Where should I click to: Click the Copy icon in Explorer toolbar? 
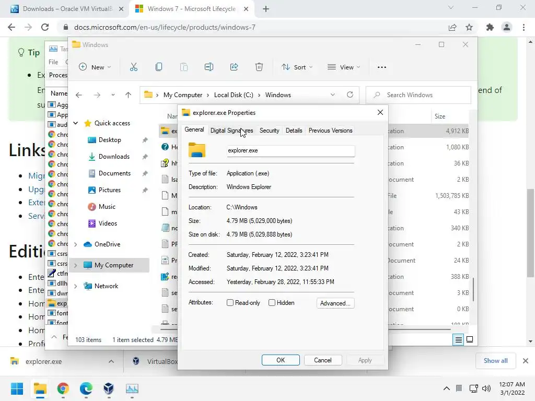click(159, 67)
